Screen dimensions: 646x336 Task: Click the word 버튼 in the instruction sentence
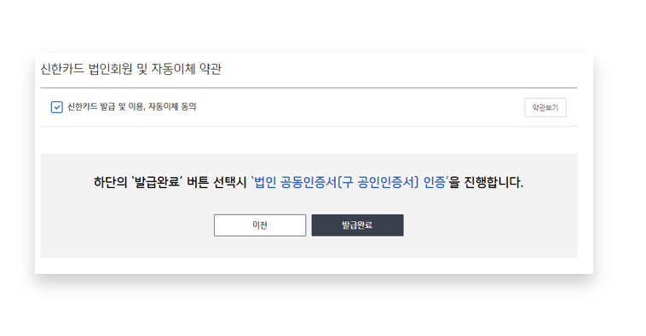[198, 182]
